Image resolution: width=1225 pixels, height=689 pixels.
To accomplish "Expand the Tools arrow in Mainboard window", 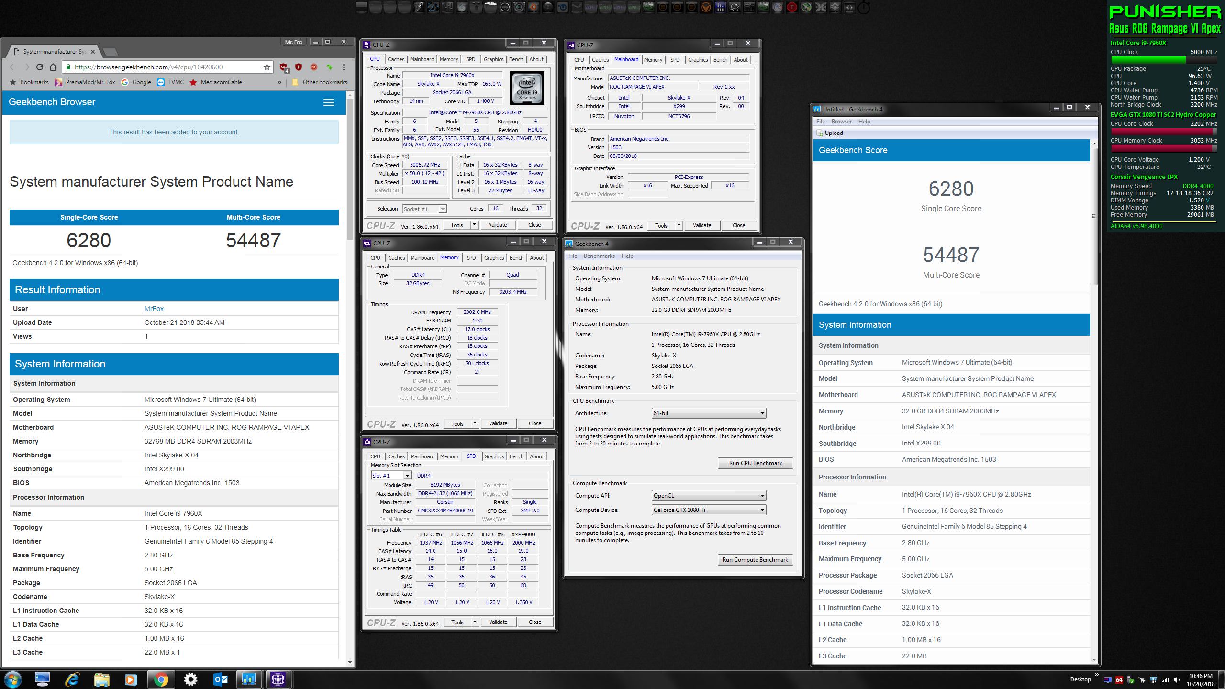I will [679, 225].
